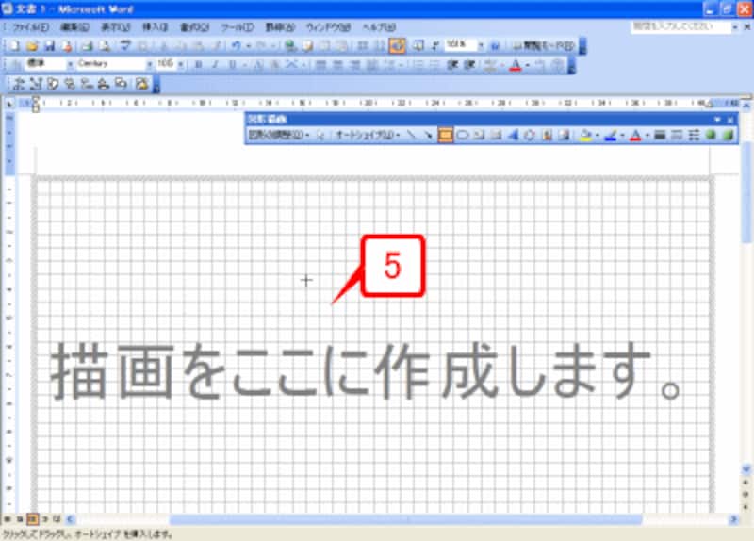Open the font size dropdown

tap(181, 64)
